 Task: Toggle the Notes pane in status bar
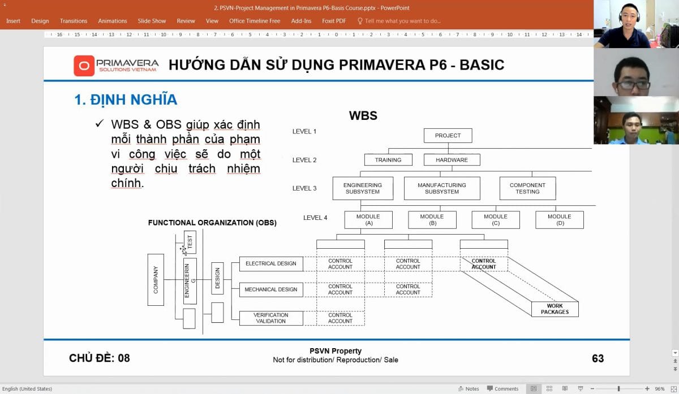pyautogui.click(x=468, y=389)
